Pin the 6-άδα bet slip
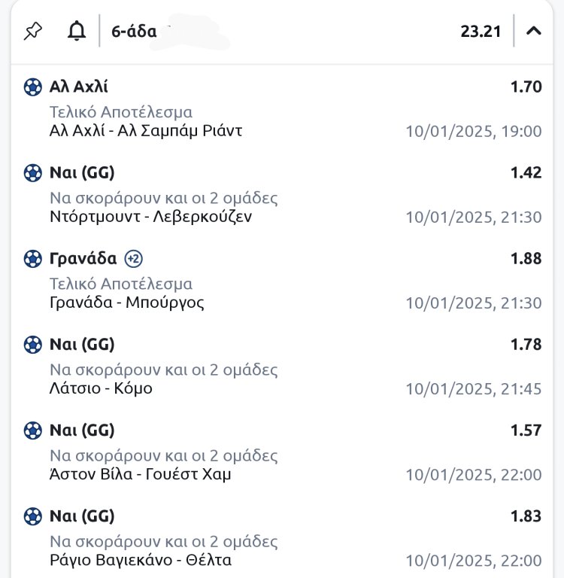 (33, 32)
